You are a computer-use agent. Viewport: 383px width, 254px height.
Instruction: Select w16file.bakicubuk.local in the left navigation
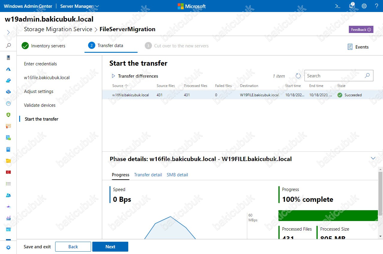47,78
